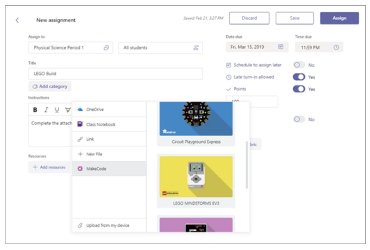Select OneDrive in the resource menu
This screenshot has width=370, height=250.
coord(109,109)
